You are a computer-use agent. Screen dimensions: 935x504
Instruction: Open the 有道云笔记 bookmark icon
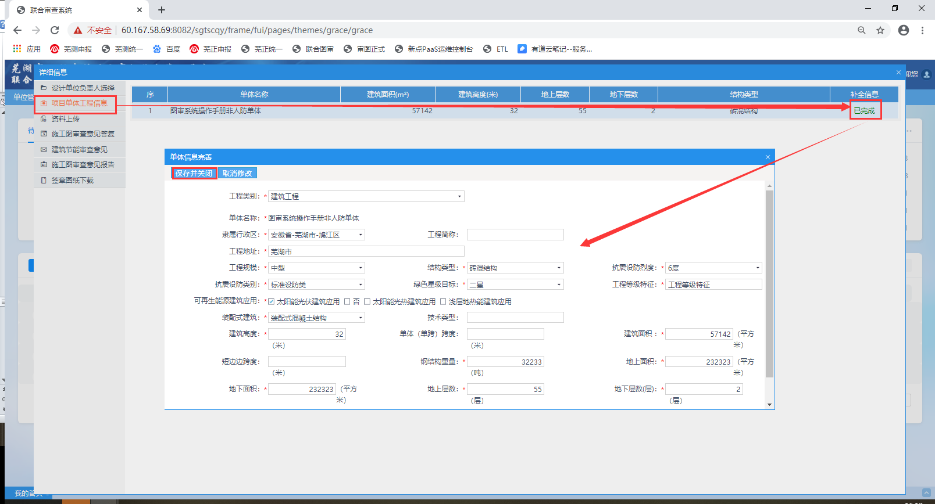522,49
